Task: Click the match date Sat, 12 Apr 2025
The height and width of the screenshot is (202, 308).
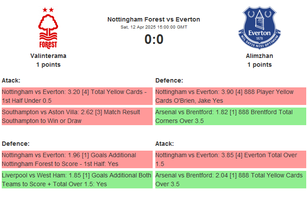Action: click(154, 27)
